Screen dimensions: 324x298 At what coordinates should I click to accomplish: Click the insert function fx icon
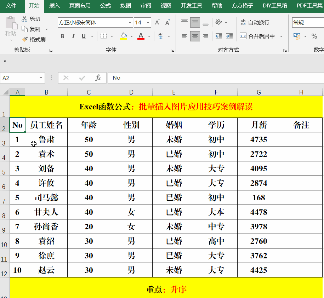(x=98, y=78)
